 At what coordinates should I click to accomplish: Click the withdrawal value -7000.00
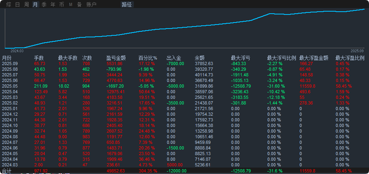[x=175, y=63]
